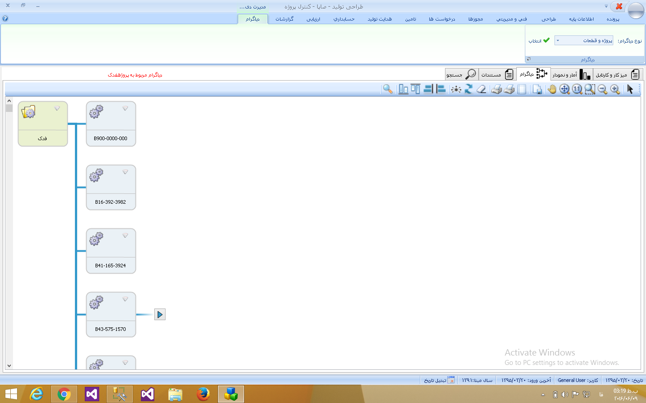Click the zoom out magnifier icon
This screenshot has height=403, width=646.
(602, 89)
